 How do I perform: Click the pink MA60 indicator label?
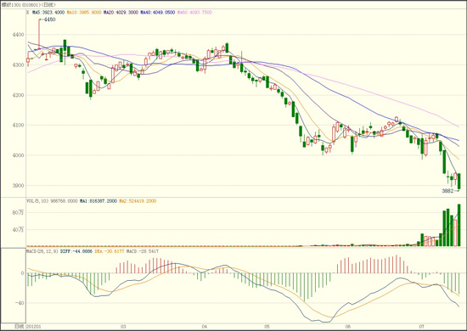(x=194, y=13)
